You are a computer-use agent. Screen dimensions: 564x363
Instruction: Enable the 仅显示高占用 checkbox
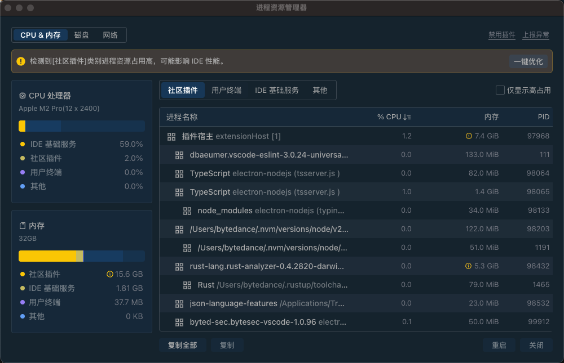500,90
